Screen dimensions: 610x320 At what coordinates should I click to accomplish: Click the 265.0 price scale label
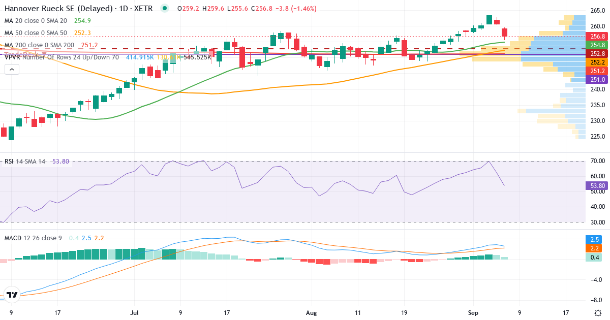click(597, 11)
